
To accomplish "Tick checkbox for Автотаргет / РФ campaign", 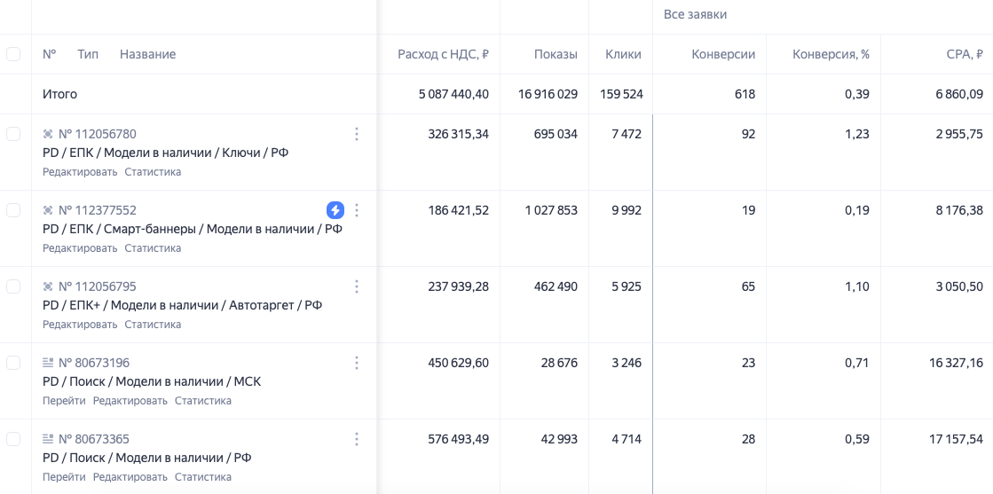I will tap(13, 286).
